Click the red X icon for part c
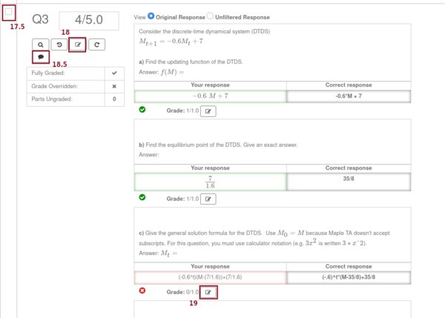This screenshot has height=318, width=445. pos(142,291)
